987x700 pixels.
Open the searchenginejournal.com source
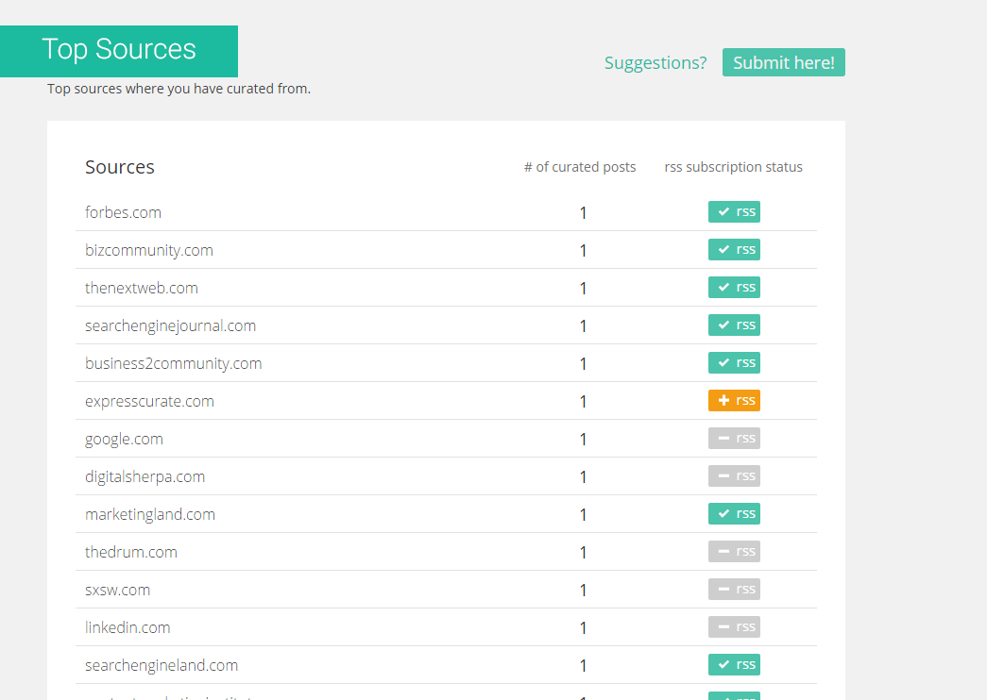click(171, 325)
